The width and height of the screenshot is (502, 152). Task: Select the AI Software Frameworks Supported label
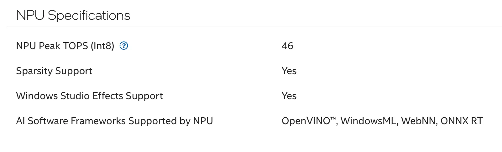pos(114,121)
